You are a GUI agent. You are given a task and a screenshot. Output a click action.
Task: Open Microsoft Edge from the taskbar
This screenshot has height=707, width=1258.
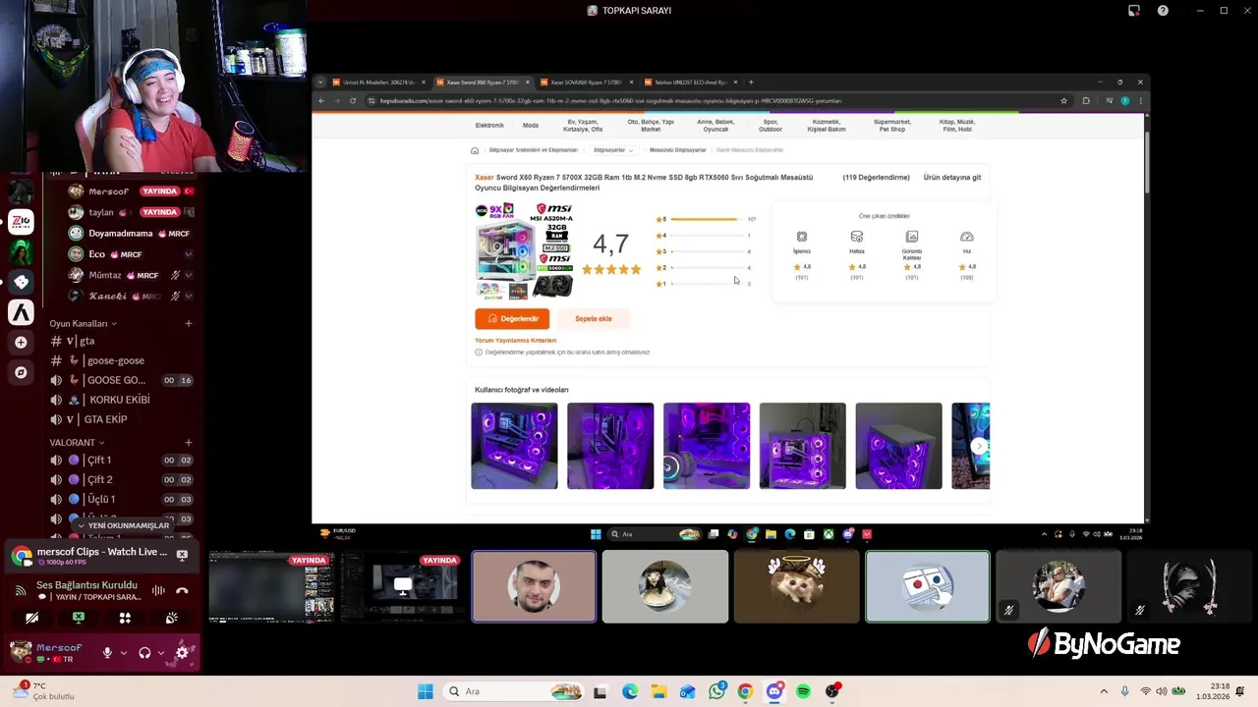(x=630, y=691)
